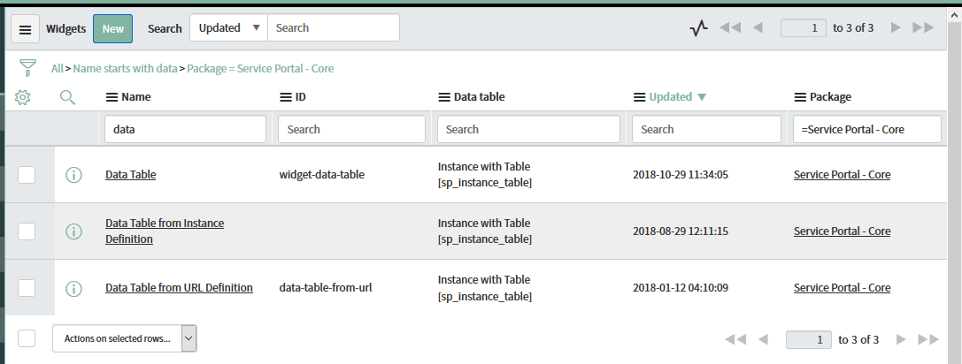Viewport: 962px width, 364px height.
Task: Open the list hamburger menu
Action: 25,29
